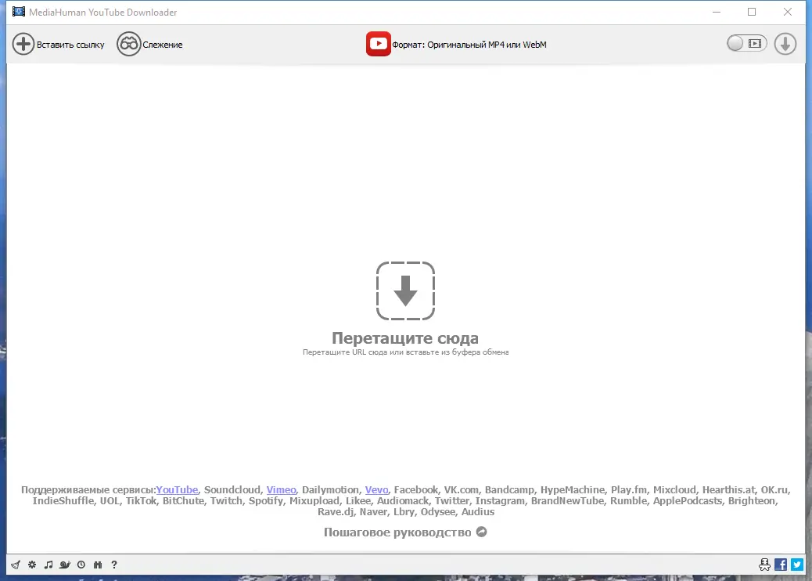Close the MediaHuman YouTube Downloader window
Image resolution: width=812 pixels, height=581 pixels.
pos(788,12)
